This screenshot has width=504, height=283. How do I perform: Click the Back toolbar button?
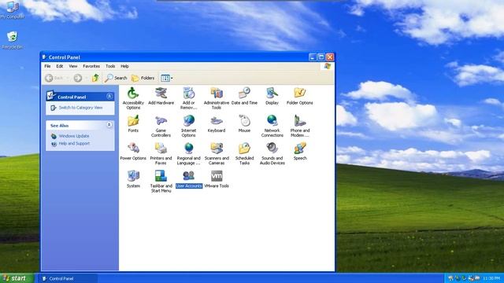click(54, 78)
